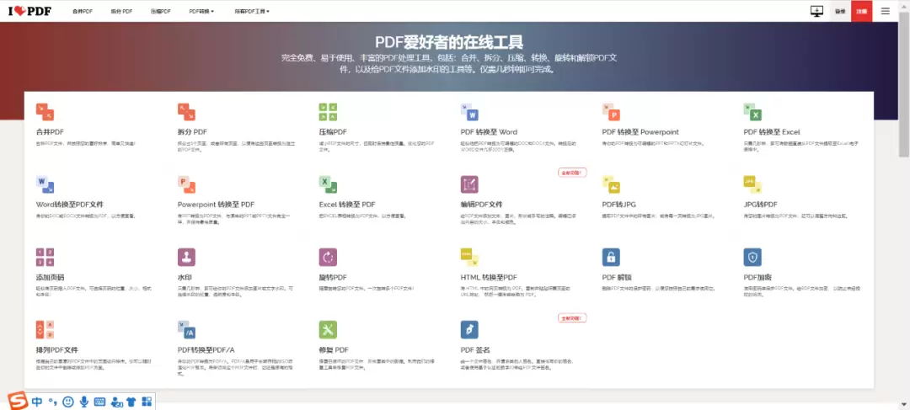Open the Add Page Numbers (添加页码) icon
Screen dimensions: 910x410
[45, 257]
